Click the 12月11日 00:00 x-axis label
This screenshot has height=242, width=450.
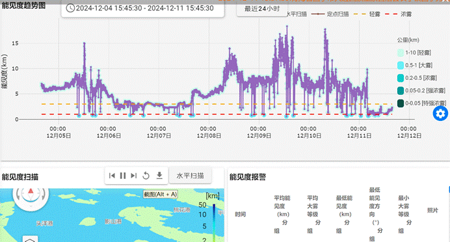[x=359, y=132]
